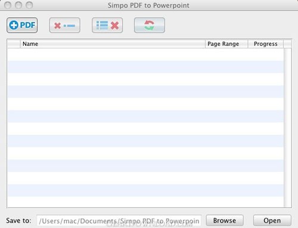Click the Save to path field
Screen dimensions: 298x228
(x=119, y=221)
